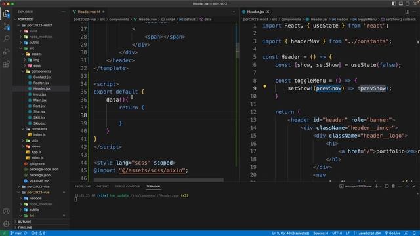
Task: Open package.json in the explorer
Action: 39,175
